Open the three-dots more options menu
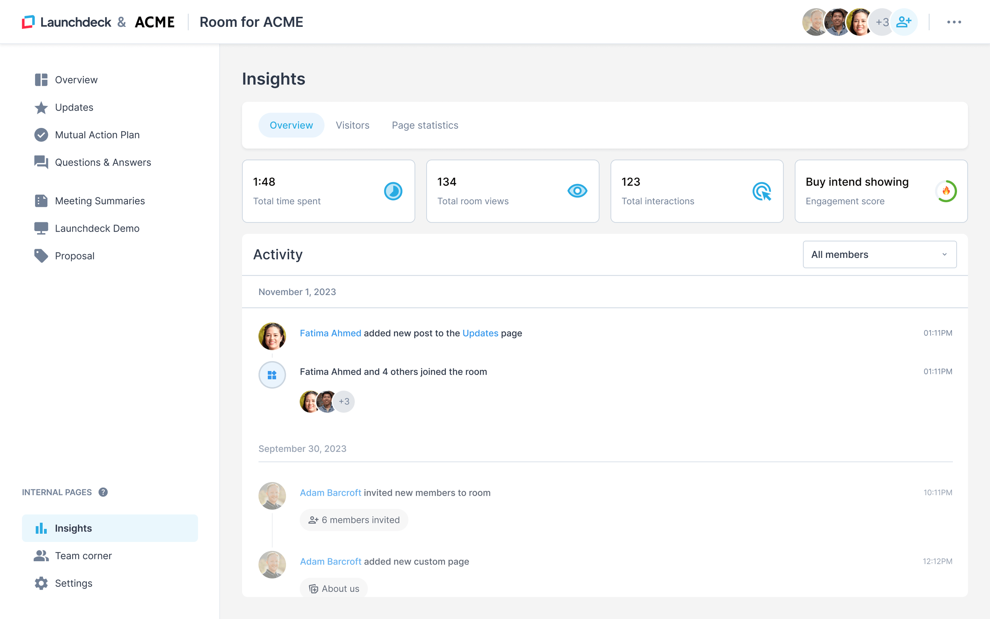Image resolution: width=990 pixels, height=619 pixels. [954, 22]
